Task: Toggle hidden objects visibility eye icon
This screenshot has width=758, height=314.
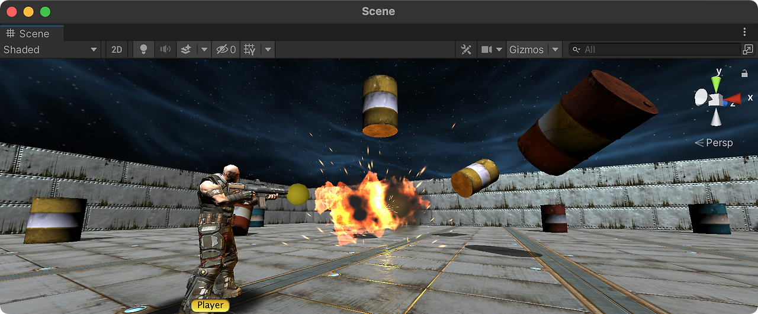Action: tap(226, 50)
